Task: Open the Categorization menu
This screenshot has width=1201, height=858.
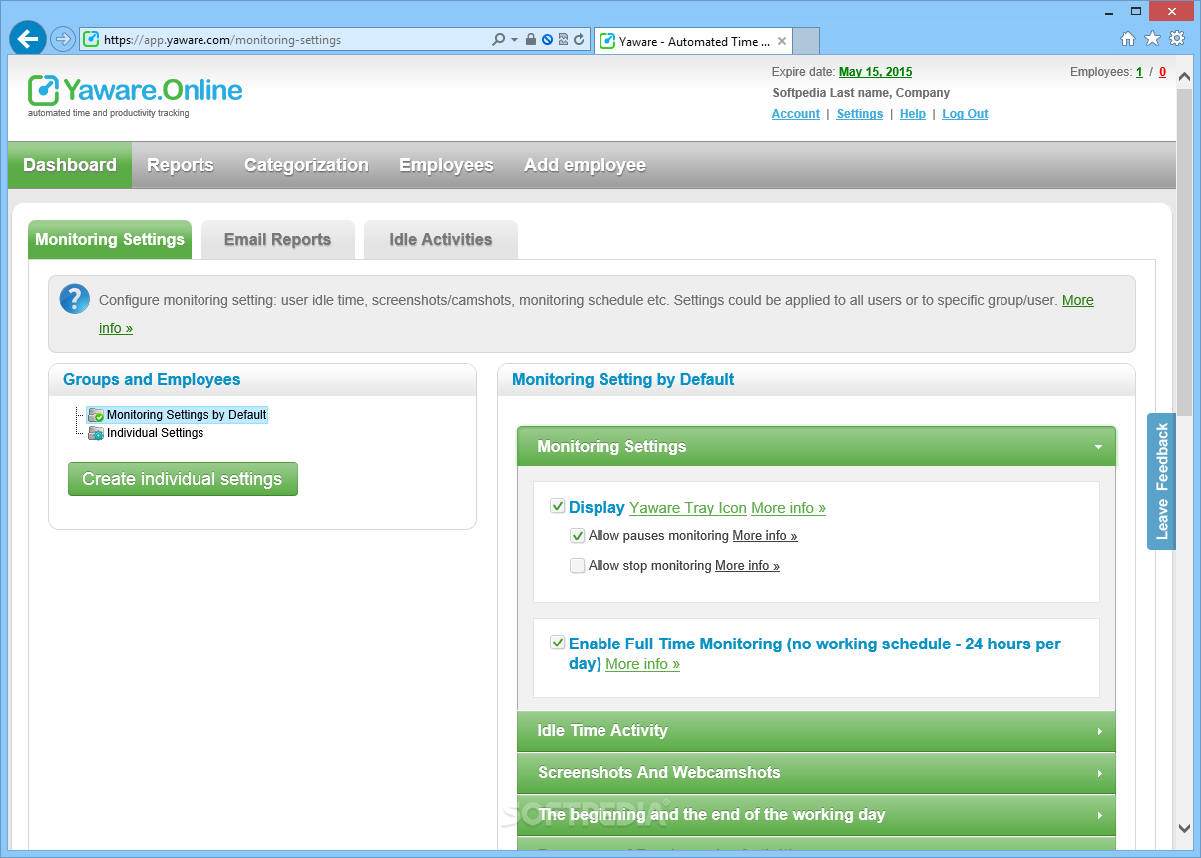Action: [306, 165]
